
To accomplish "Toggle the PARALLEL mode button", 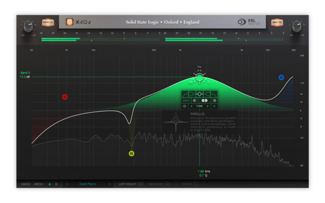I will click(x=48, y=22).
